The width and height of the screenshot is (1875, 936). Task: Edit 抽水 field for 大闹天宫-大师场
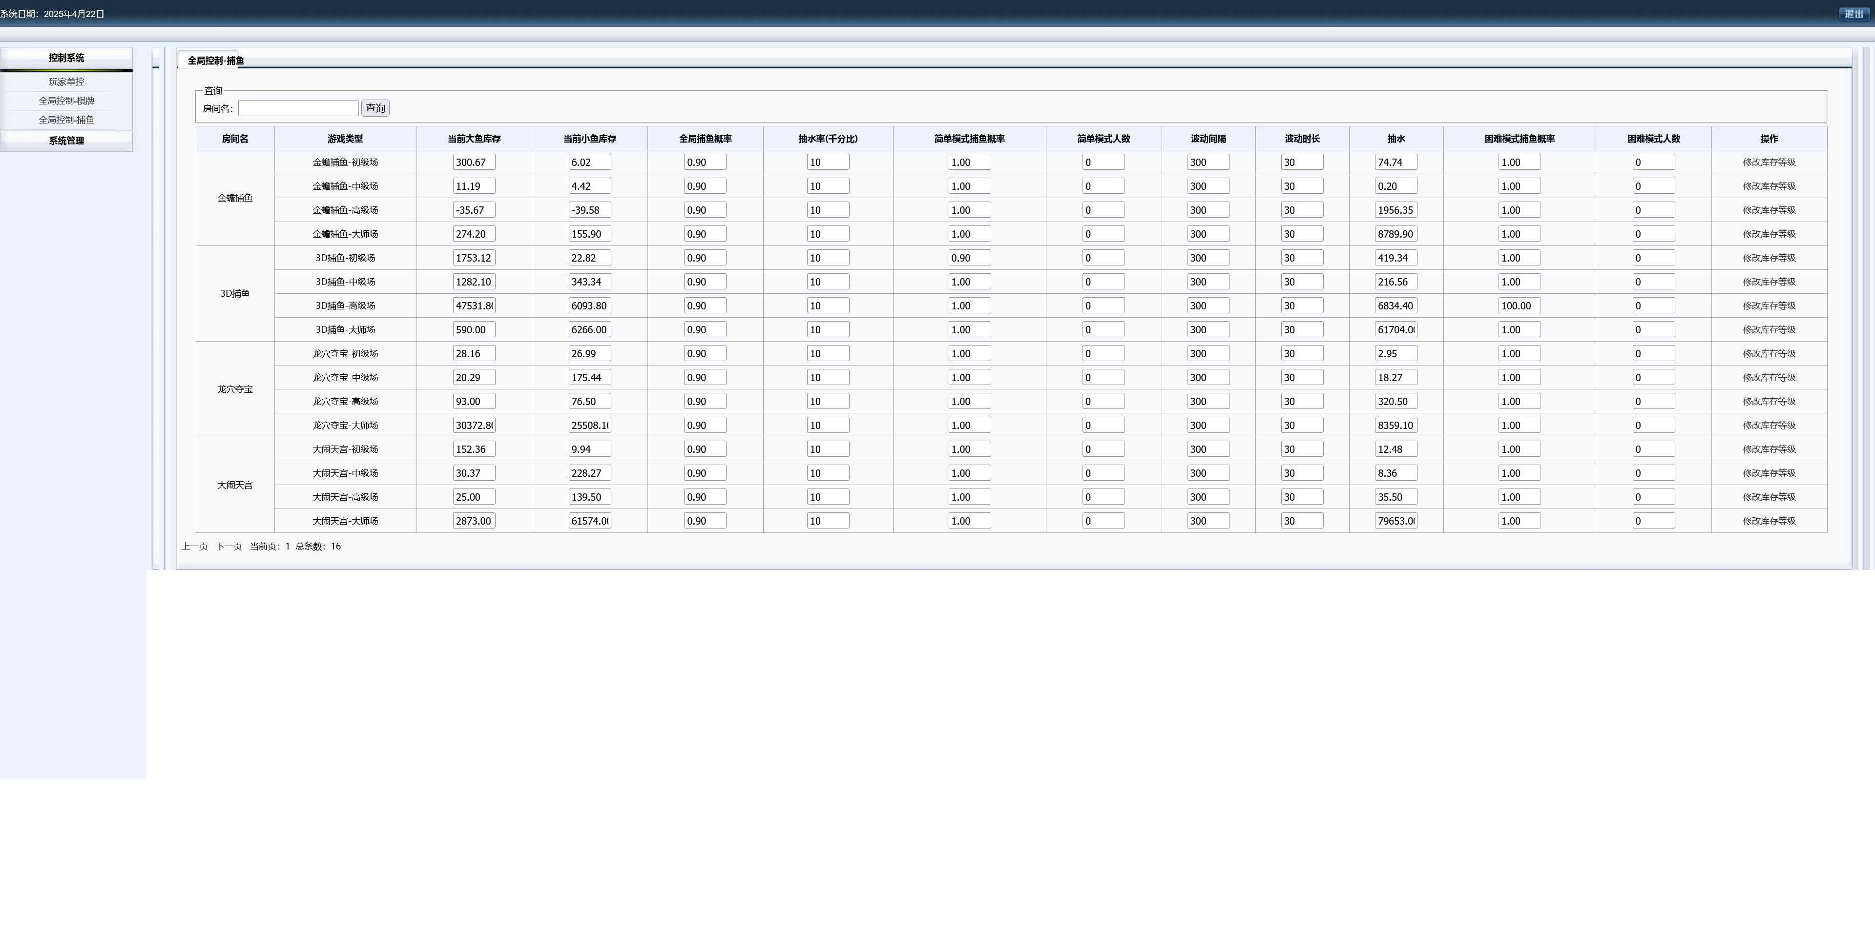[1396, 521]
